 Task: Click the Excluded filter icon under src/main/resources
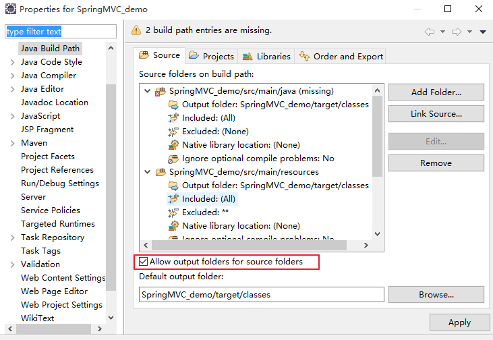click(x=173, y=213)
